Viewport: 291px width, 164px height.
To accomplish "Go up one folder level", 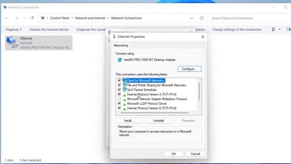I will (32, 18).
